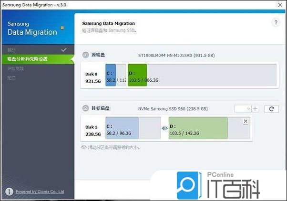Open the help question mark icon
The width and height of the screenshot is (287, 201).
[x=276, y=23]
